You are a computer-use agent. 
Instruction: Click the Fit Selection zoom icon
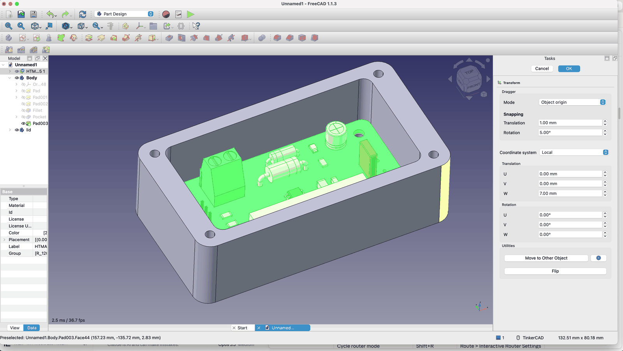21,26
